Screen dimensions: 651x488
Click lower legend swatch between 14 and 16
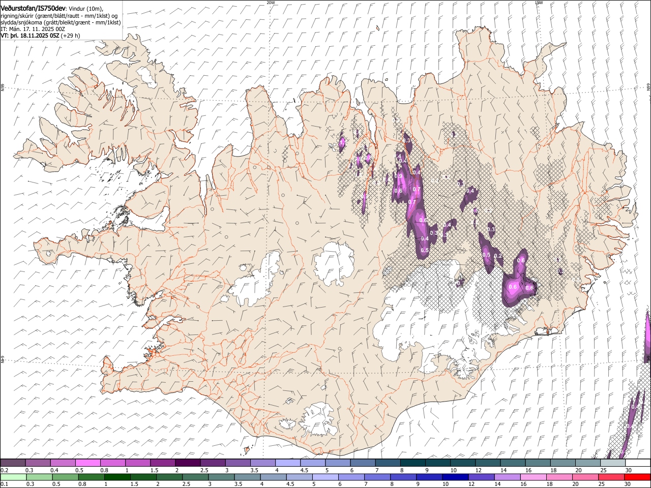(507, 477)
